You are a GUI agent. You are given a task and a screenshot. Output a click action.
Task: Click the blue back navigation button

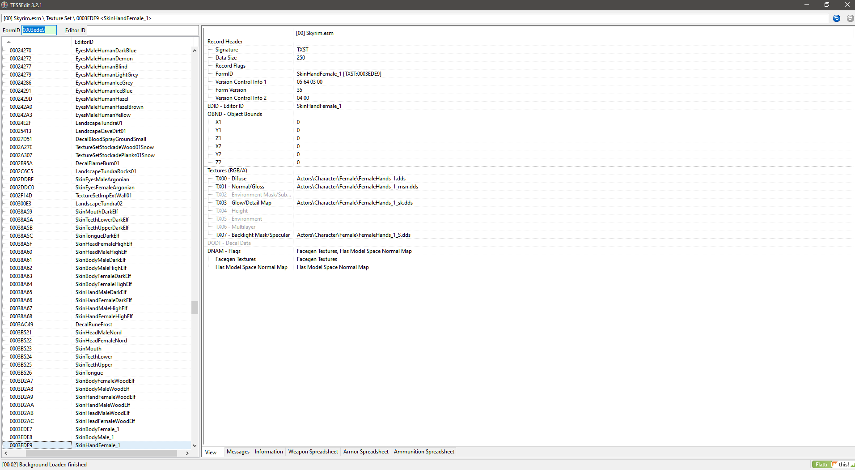point(836,18)
